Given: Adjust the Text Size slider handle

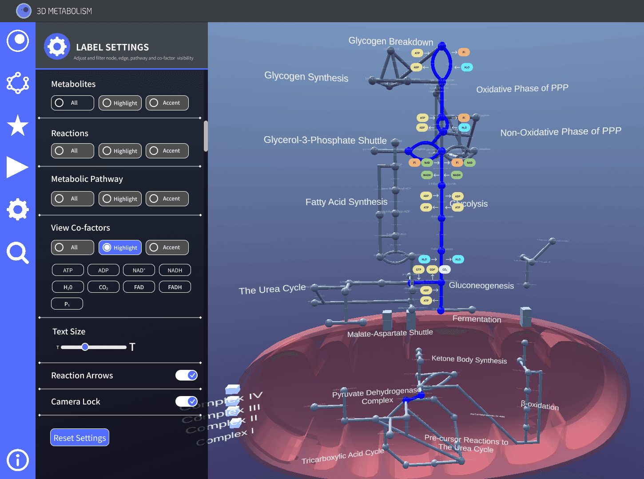Looking at the screenshot, I should point(85,347).
